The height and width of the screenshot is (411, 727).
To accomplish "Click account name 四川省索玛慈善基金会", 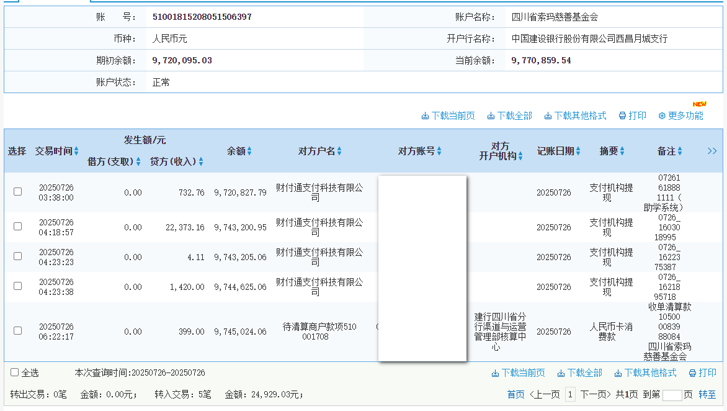I will (555, 17).
